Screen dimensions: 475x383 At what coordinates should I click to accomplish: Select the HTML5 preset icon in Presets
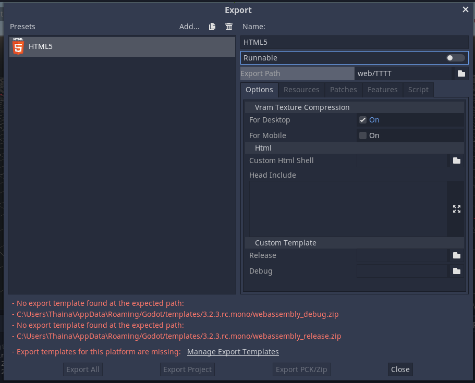[18, 46]
